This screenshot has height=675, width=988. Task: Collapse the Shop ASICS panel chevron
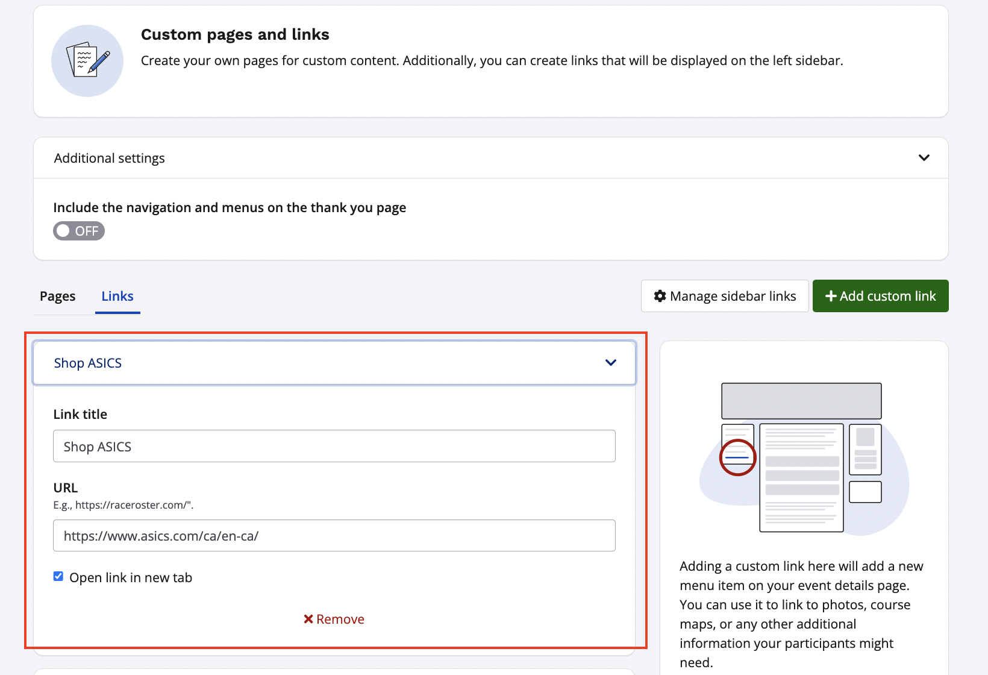(x=610, y=363)
